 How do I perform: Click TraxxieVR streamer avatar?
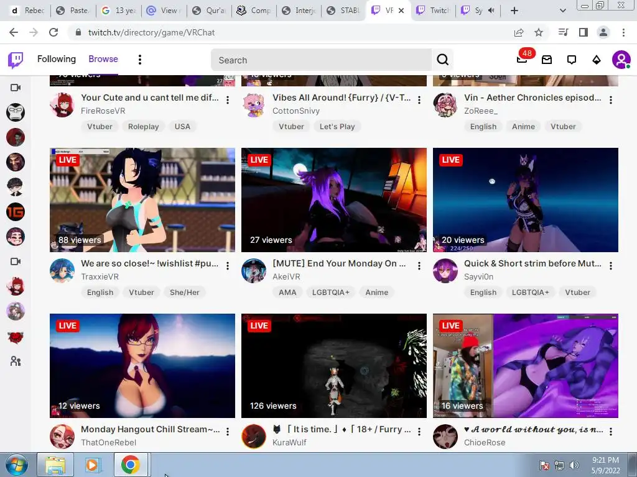62,271
